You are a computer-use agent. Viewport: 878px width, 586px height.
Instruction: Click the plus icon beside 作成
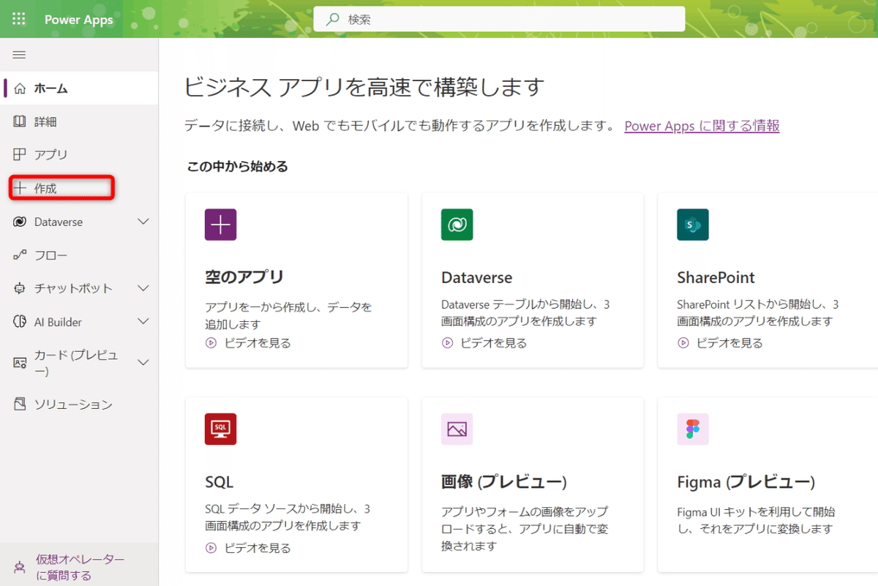20,188
